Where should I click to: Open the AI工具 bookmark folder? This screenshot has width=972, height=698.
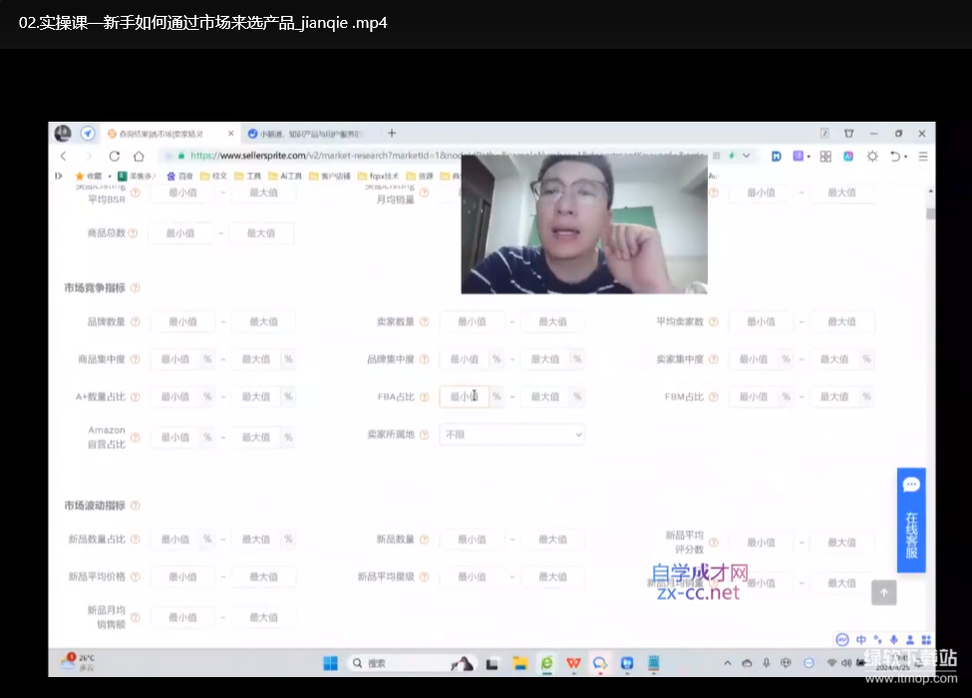[285, 176]
